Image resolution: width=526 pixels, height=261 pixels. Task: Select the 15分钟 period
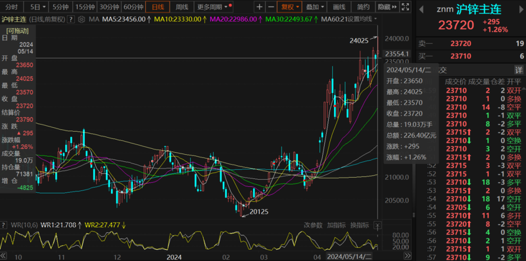click(85, 7)
